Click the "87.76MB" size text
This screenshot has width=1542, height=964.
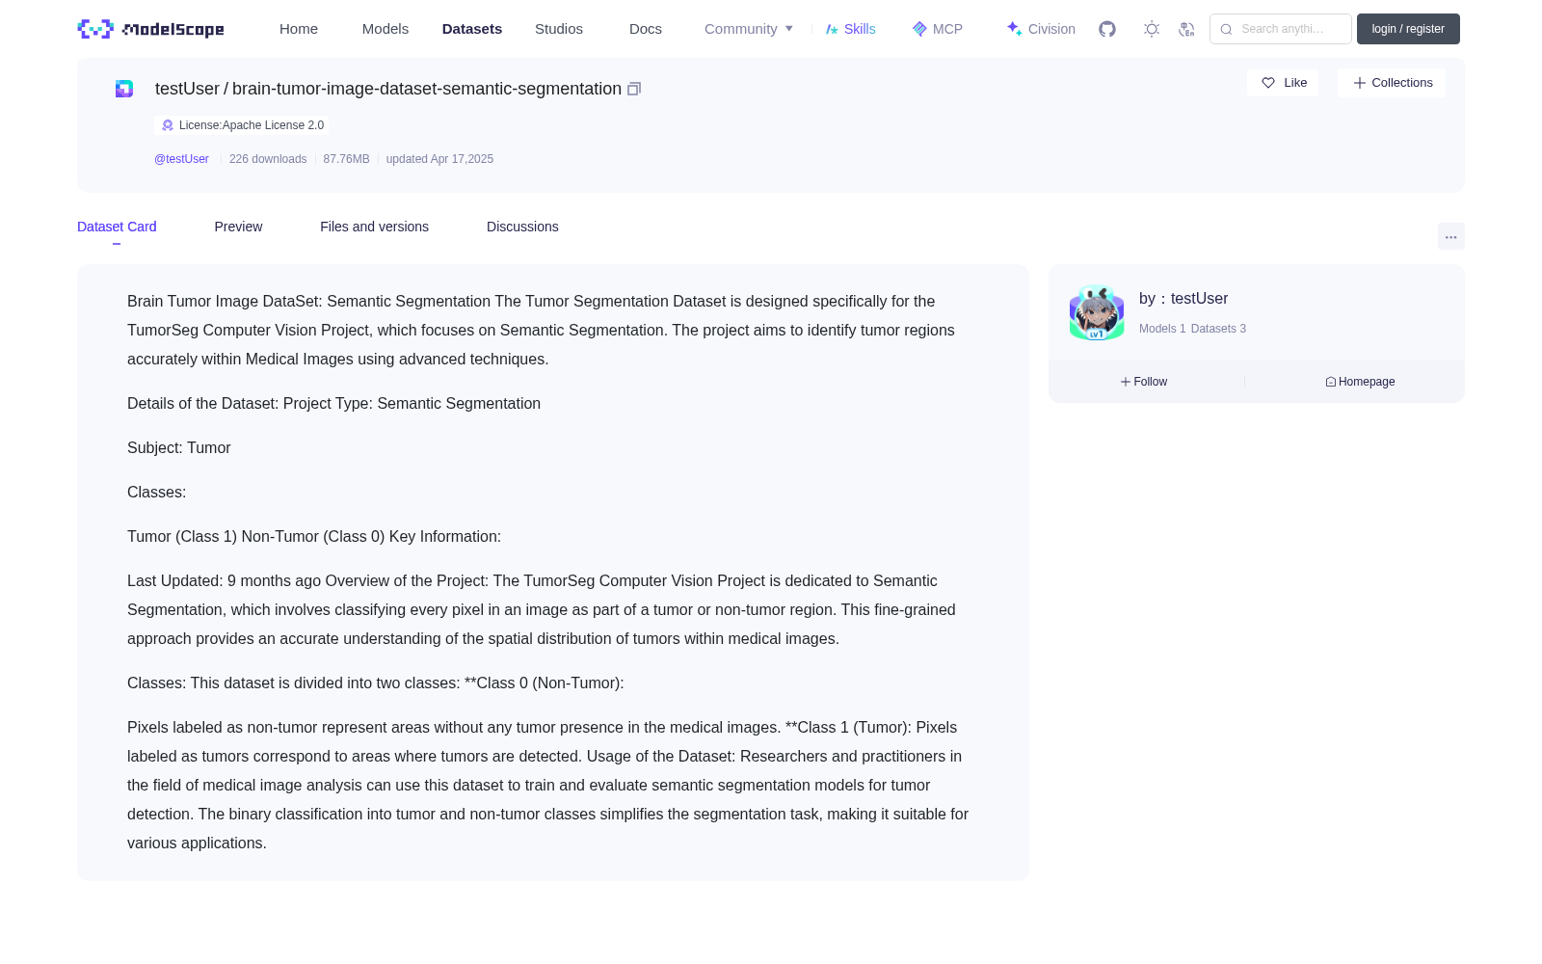(x=346, y=159)
